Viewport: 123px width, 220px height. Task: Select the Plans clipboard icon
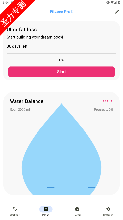(x=46, y=209)
